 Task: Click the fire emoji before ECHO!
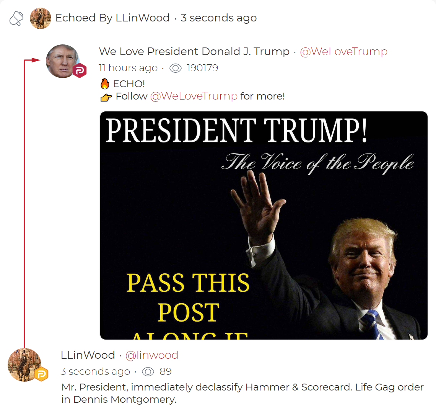pyautogui.click(x=105, y=84)
